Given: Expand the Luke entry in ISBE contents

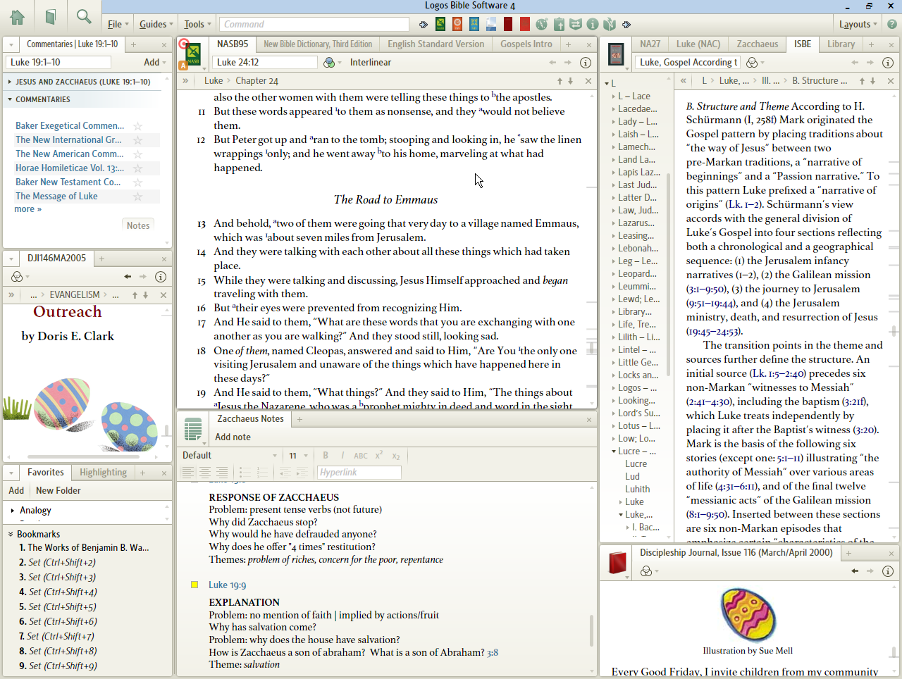Looking at the screenshot, I should coord(621,502).
